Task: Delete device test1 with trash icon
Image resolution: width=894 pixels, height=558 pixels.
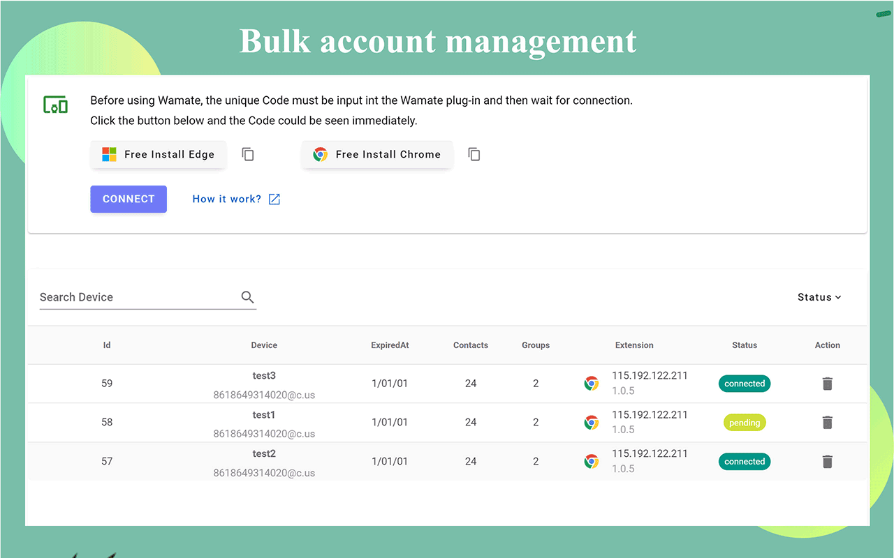Action: pyautogui.click(x=828, y=423)
